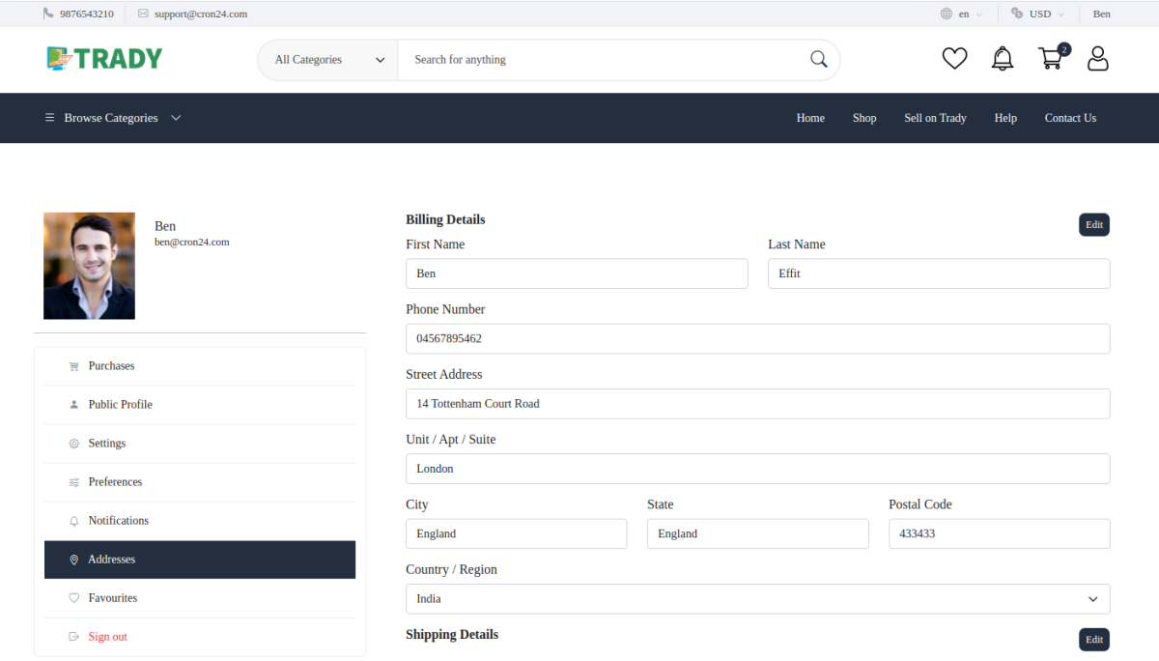This screenshot has width=1159, height=661.
Task: Open Sell on Trady menu item
Action: pos(935,118)
